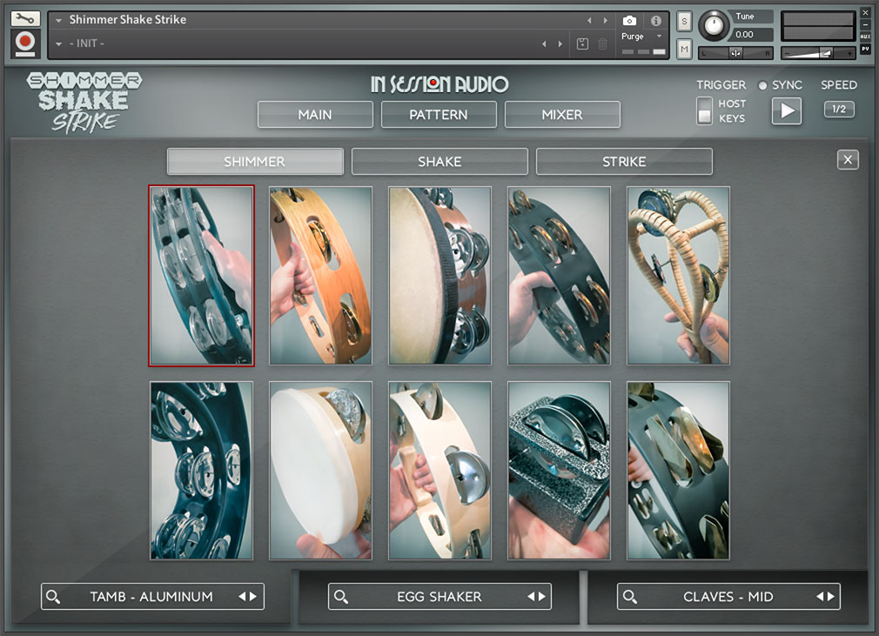Click the magnifier icon beside CLAVES - MID
The image size is (879, 636).
click(629, 597)
